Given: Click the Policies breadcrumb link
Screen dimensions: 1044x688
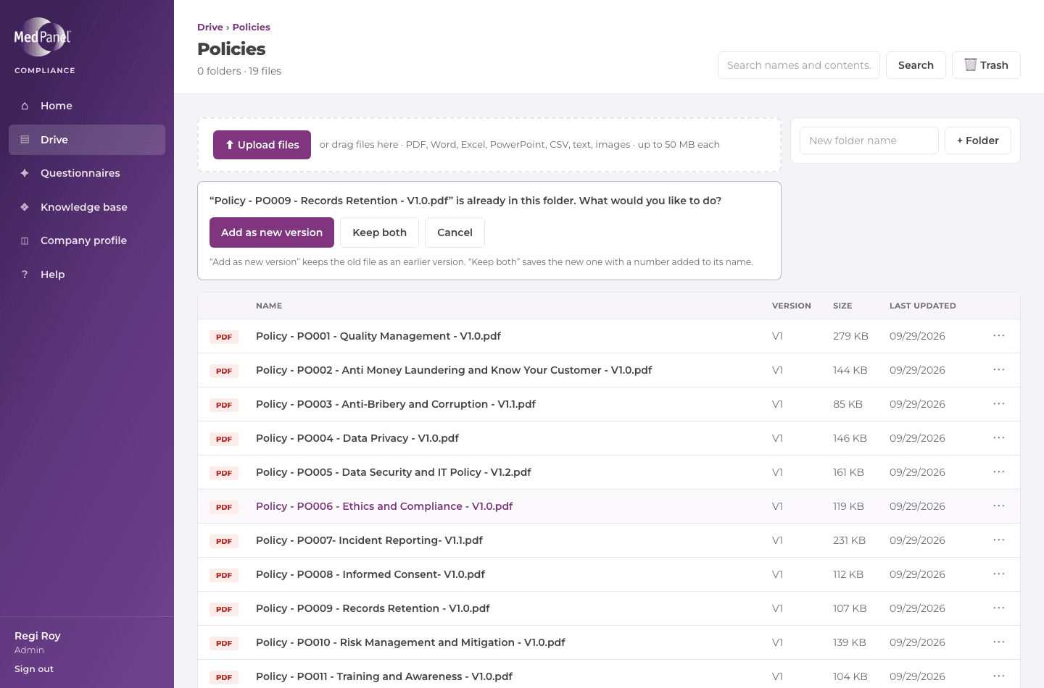Looking at the screenshot, I should tap(251, 28).
